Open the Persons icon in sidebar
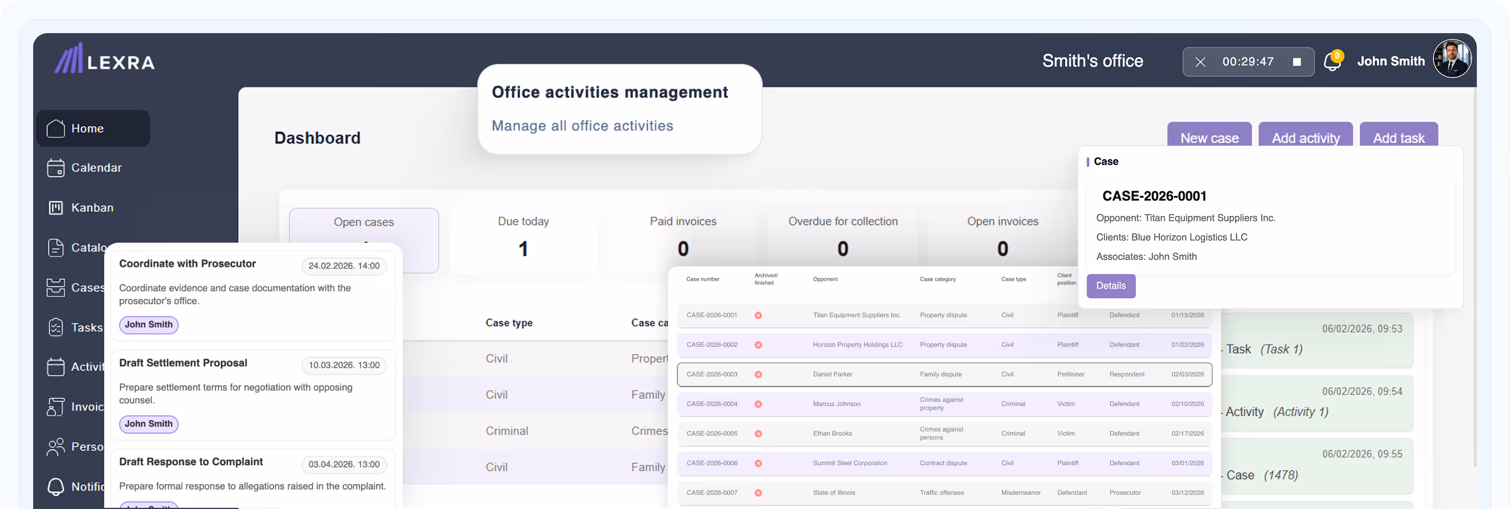 56,447
